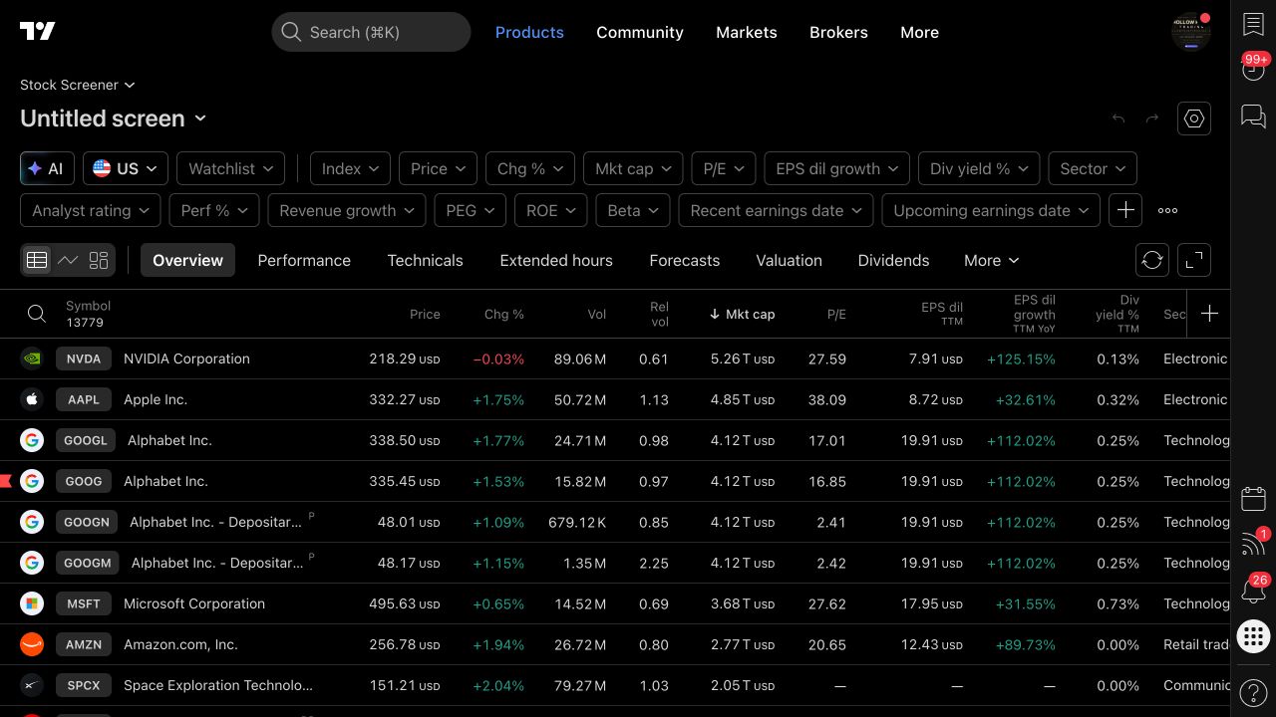The image size is (1276, 717).
Task: Open the watchlist panel icon in sidebar
Action: click(1253, 25)
